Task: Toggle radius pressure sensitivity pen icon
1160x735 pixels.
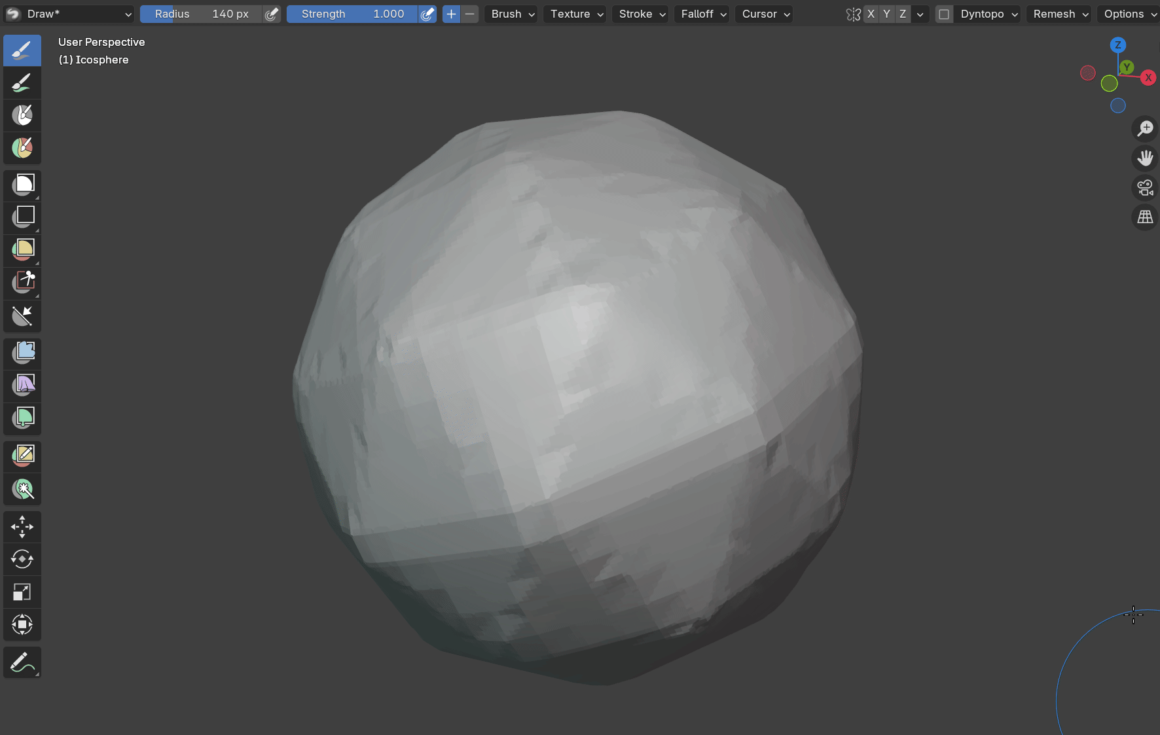Action: 272,14
